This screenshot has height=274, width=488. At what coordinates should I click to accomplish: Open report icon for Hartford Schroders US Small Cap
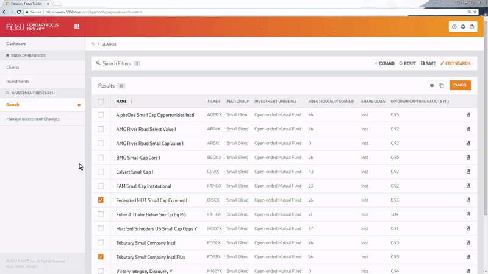point(468,228)
